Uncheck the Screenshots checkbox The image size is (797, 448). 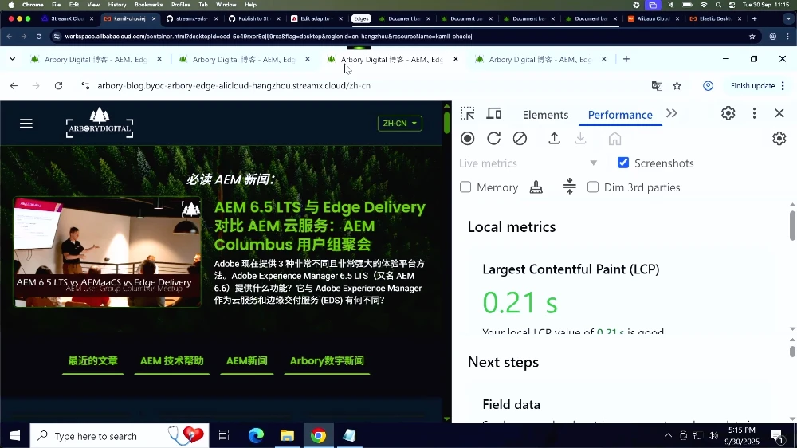[623, 163]
